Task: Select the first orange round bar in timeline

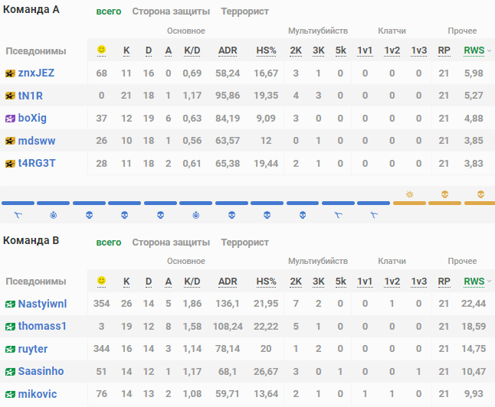Action: point(410,203)
